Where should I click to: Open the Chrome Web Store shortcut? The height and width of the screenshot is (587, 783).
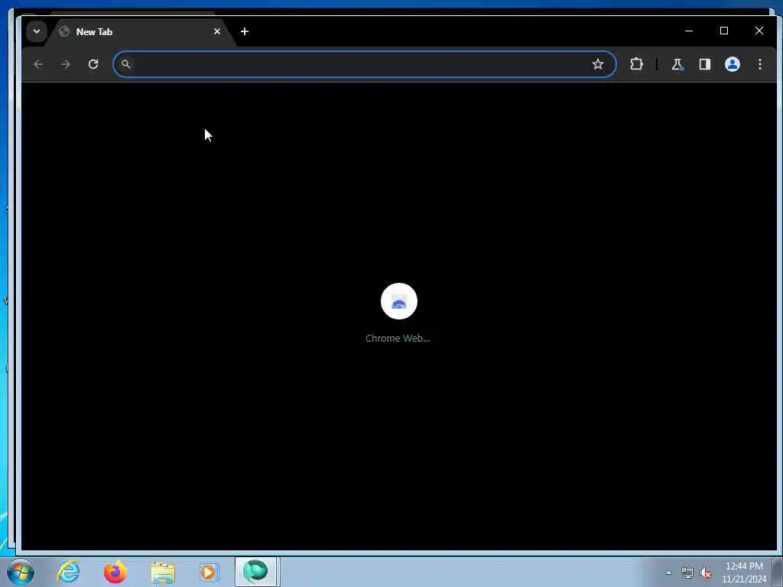click(x=398, y=301)
